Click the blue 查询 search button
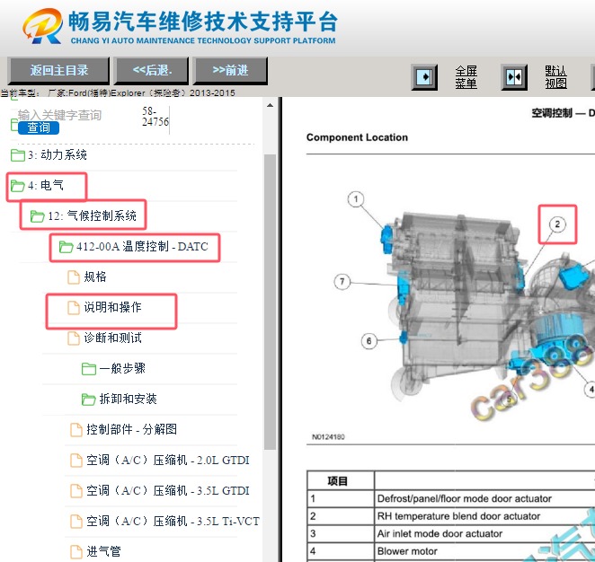This screenshot has width=595, height=562. tap(39, 127)
